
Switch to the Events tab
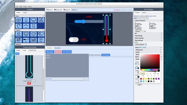[x=144, y=13]
